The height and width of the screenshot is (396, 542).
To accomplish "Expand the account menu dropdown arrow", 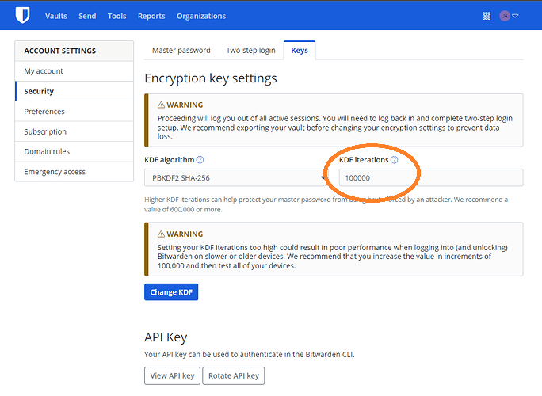I will [515, 16].
